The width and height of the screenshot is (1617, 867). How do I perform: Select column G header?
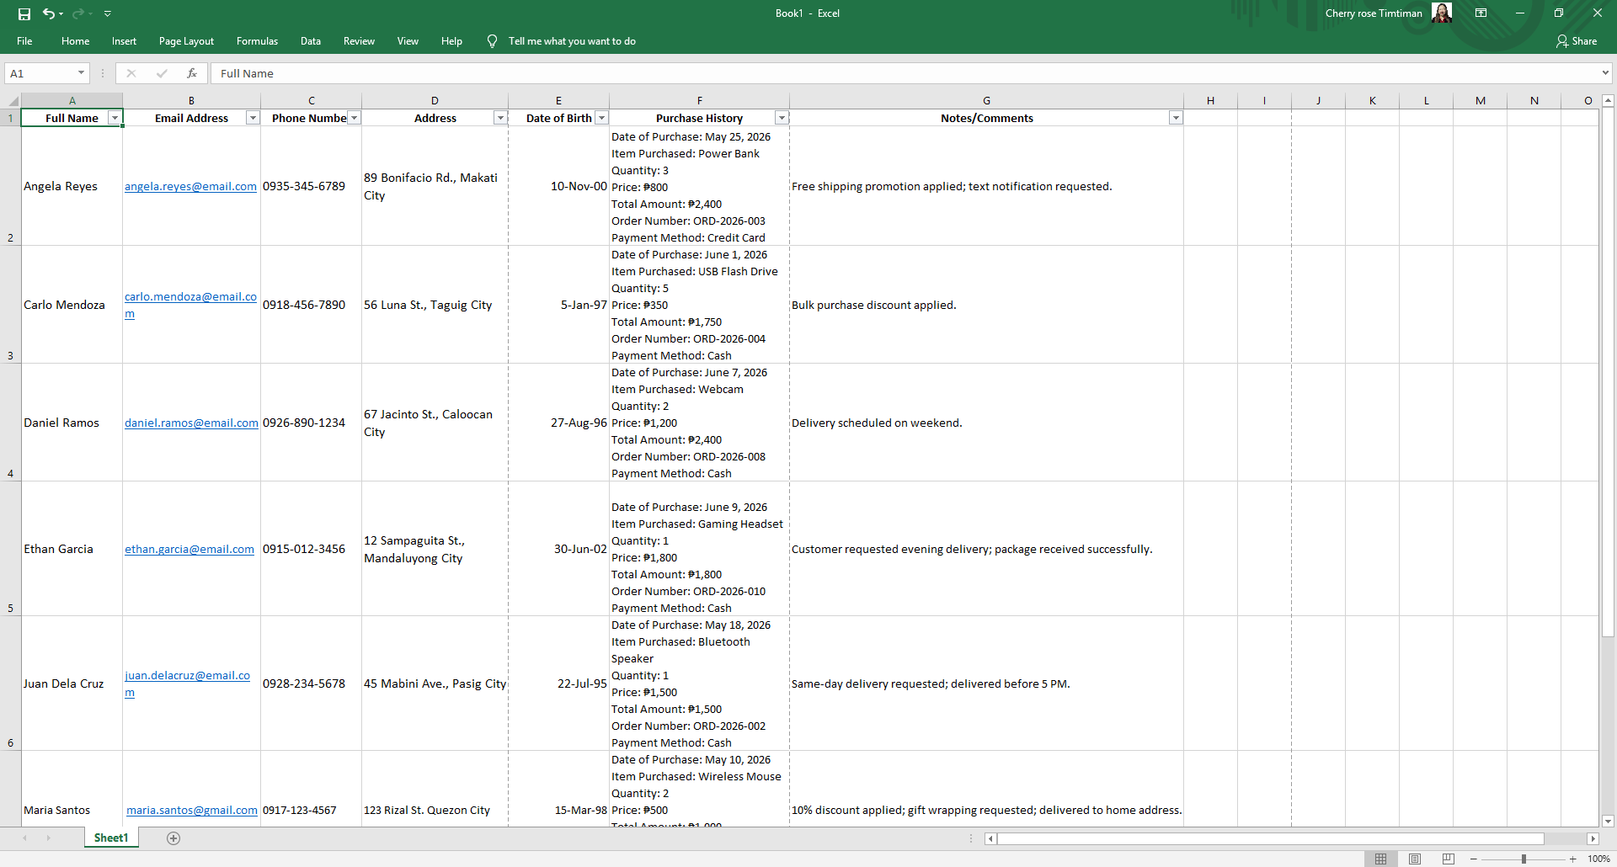pos(986,101)
